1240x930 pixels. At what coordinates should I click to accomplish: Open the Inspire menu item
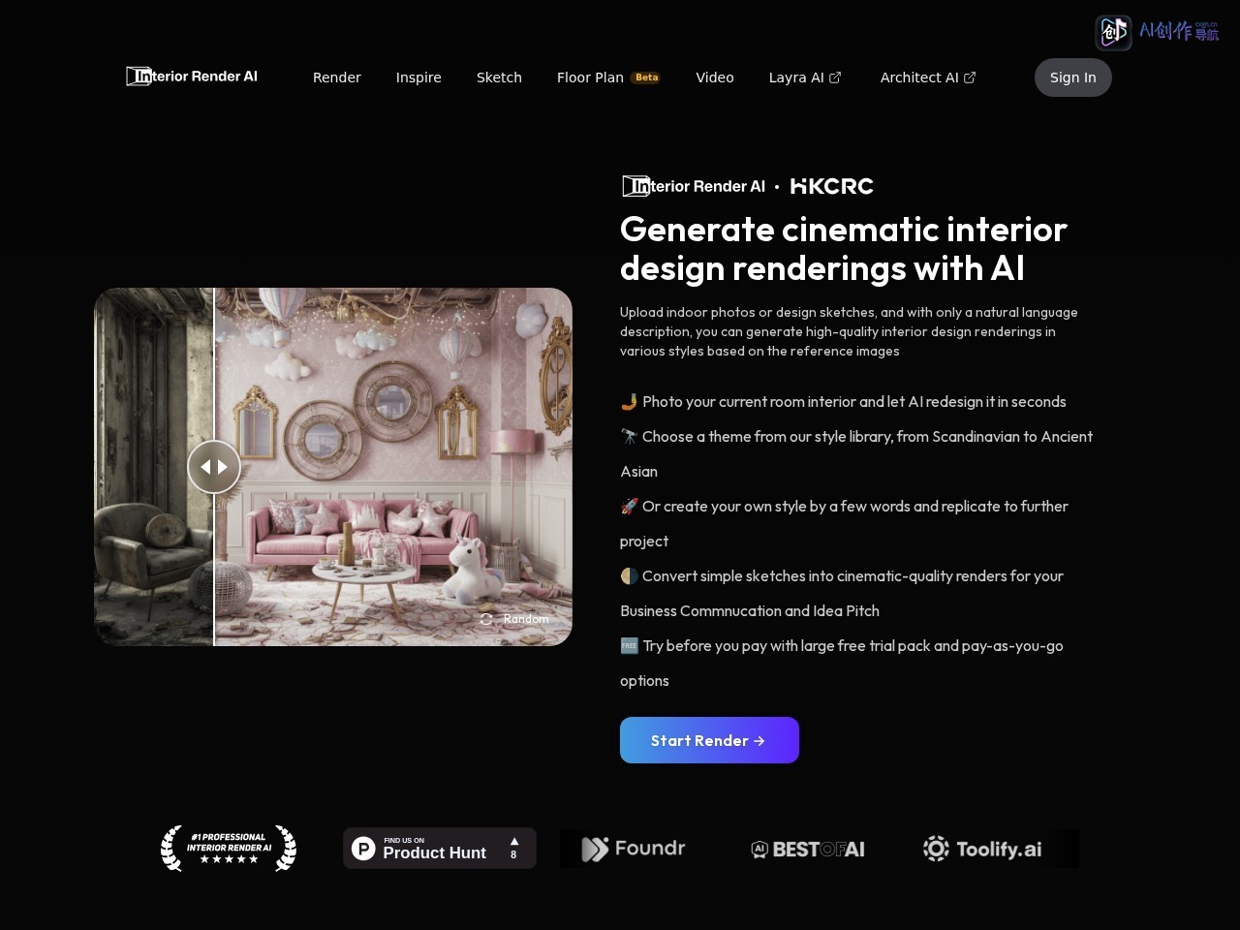point(418,77)
